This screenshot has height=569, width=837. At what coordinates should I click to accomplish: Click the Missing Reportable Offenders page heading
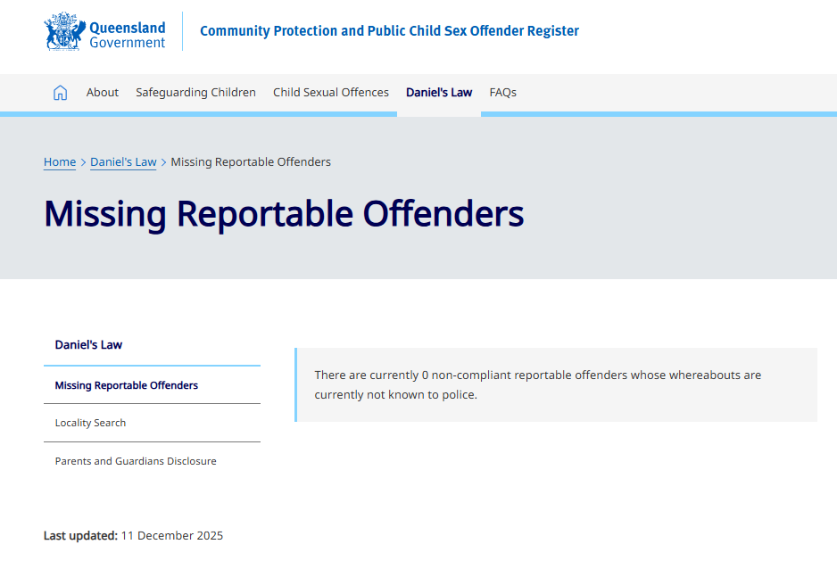[283, 214]
